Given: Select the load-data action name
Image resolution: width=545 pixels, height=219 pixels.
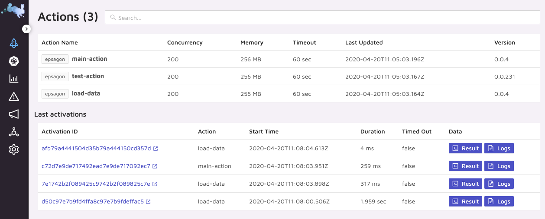Looking at the screenshot, I should click(x=86, y=94).
